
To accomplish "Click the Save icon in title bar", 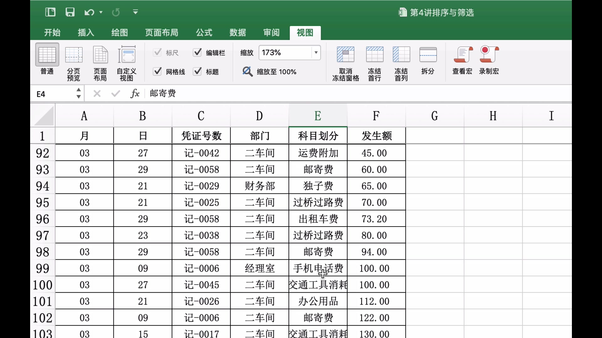I will [x=70, y=12].
